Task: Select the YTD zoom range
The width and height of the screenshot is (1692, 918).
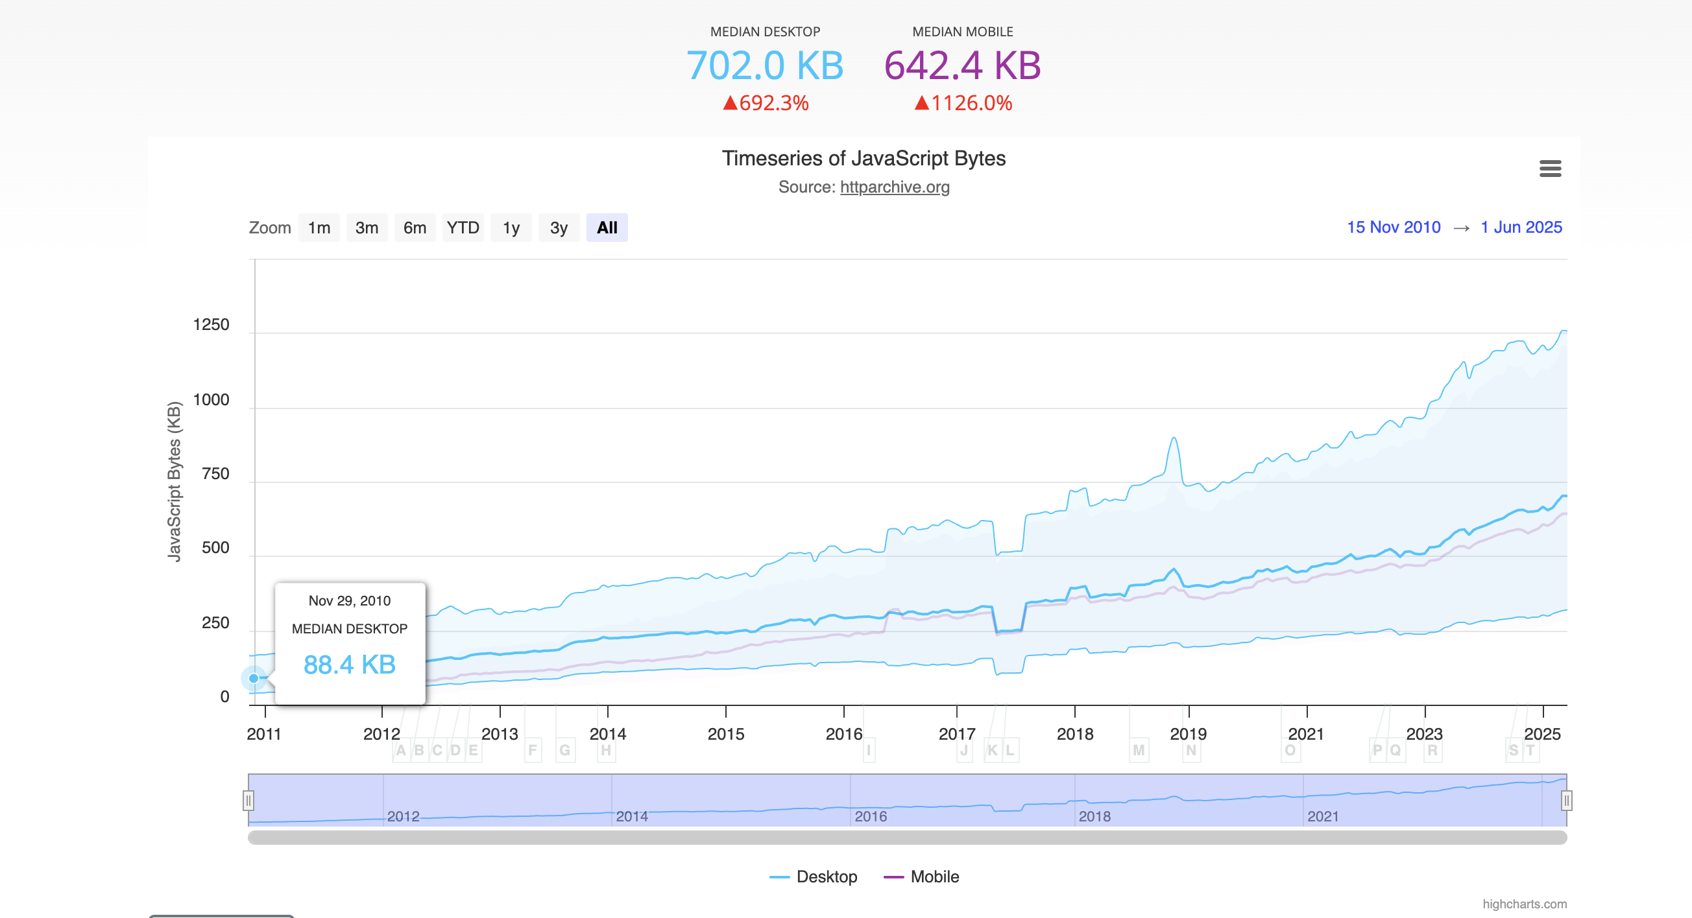Action: pos(463,228)
